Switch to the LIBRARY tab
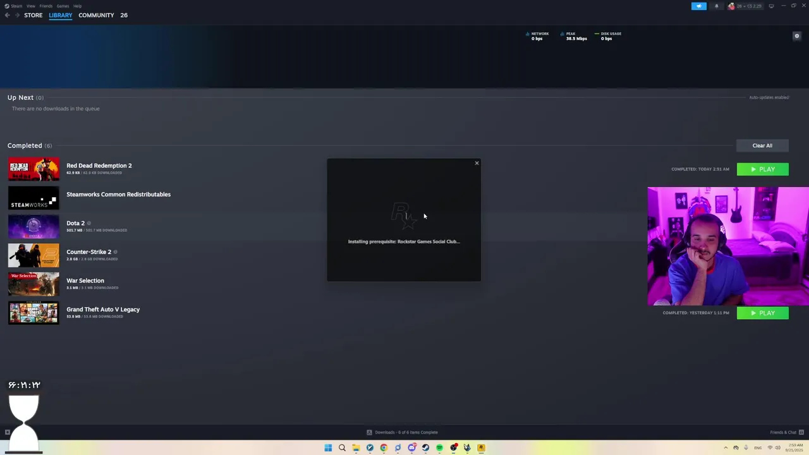 coord(61,15)
